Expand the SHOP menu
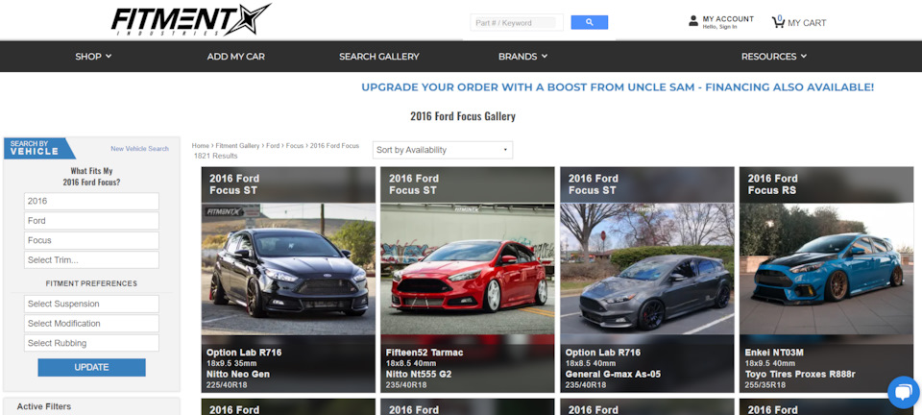Image resolution: width=922 pixels, height=415 pixels. pos(93,57)
